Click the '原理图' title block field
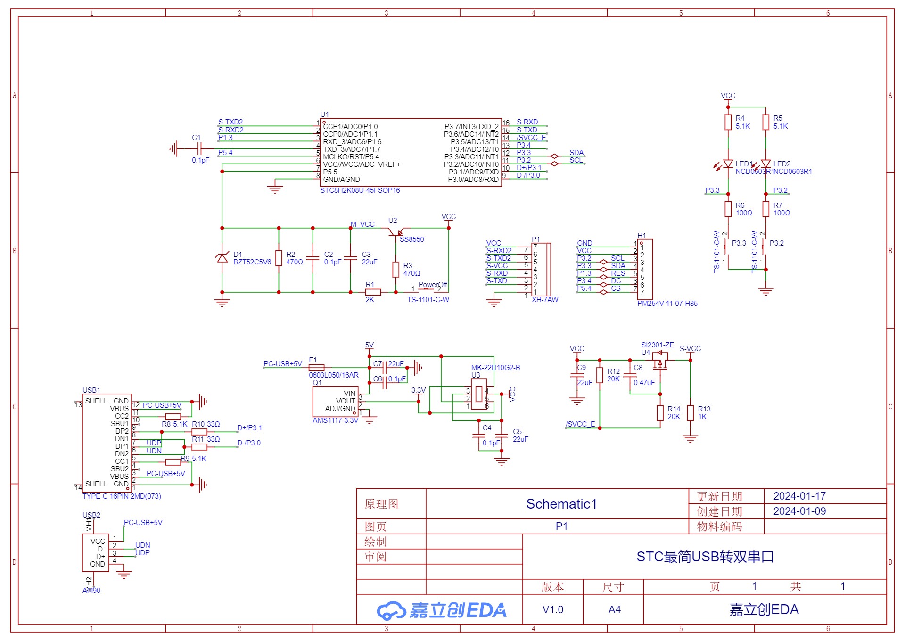 381,504
